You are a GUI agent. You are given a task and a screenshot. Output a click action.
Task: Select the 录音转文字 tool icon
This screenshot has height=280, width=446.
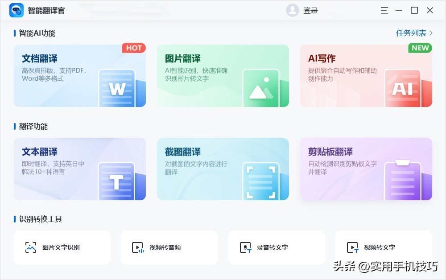pyautogui.click(x=244, y=247)
